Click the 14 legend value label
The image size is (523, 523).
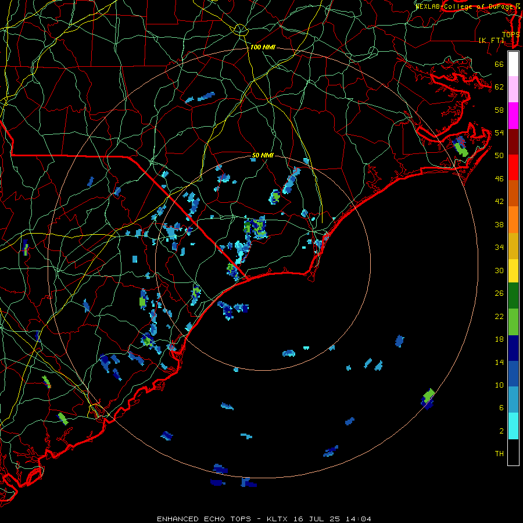pos(499,362)
